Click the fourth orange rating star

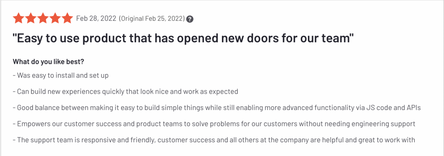click(x=55, y=18)
